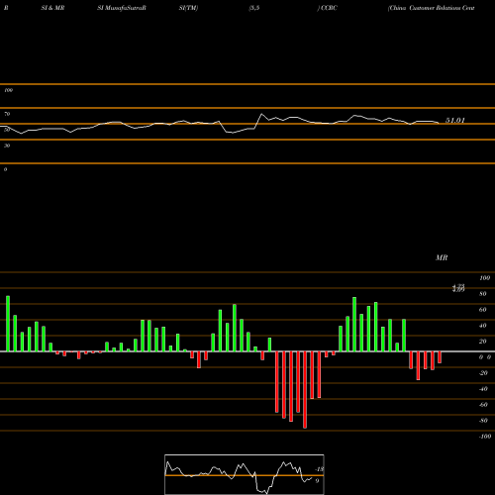Click the -40 label on MR axis

pyautogui.click(x=483, y=389)
